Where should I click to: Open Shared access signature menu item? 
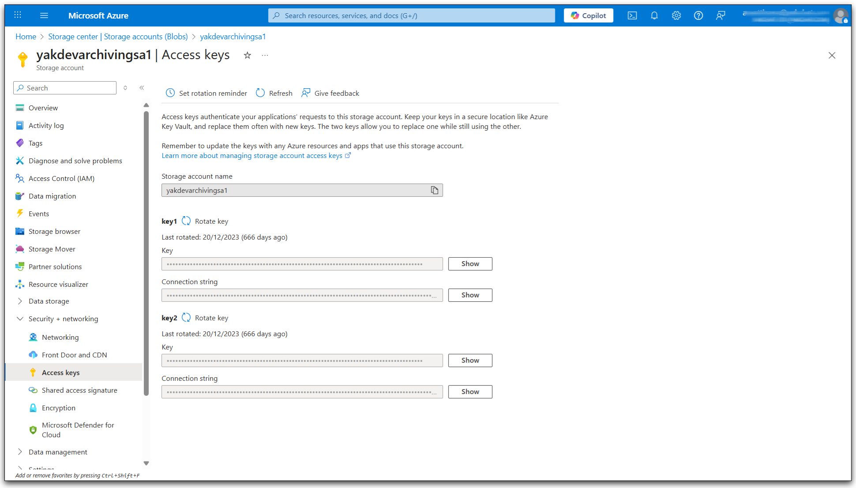click(79, 390)
